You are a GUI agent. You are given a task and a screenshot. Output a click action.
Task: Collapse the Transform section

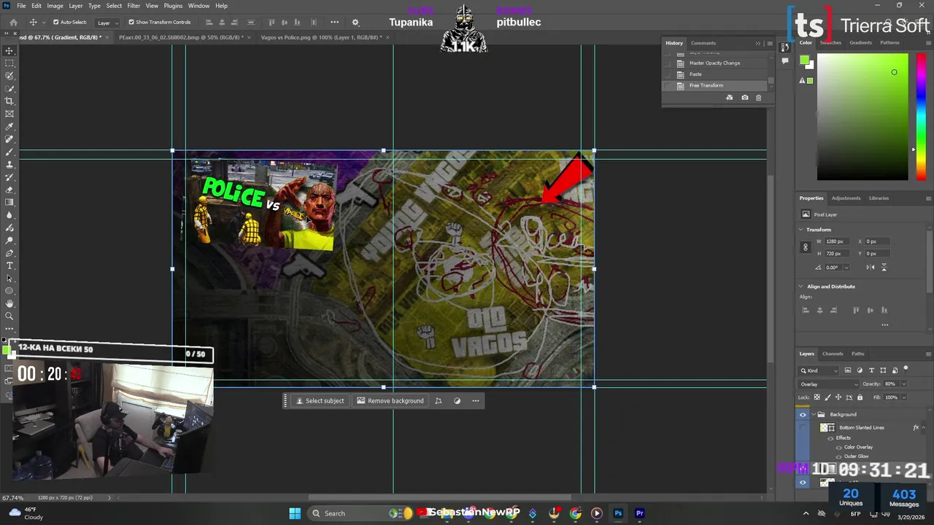click(801, 230)
